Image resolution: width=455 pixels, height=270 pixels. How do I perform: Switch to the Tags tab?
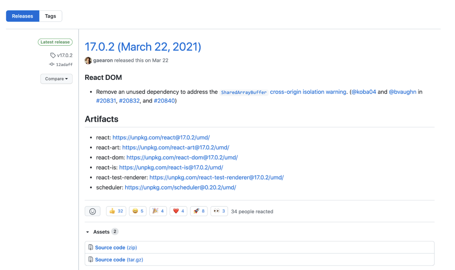point(51,16)
